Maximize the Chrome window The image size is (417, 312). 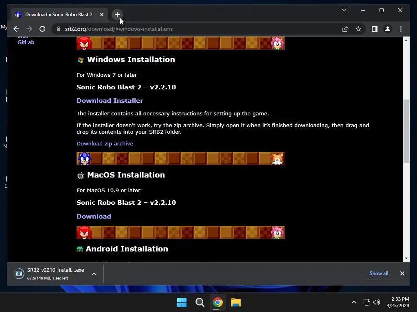(381, 10)
